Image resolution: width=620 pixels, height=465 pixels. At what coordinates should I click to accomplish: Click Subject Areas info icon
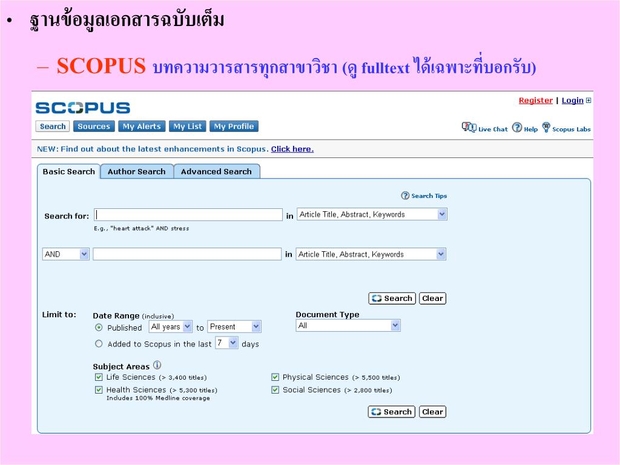(157, 365)
